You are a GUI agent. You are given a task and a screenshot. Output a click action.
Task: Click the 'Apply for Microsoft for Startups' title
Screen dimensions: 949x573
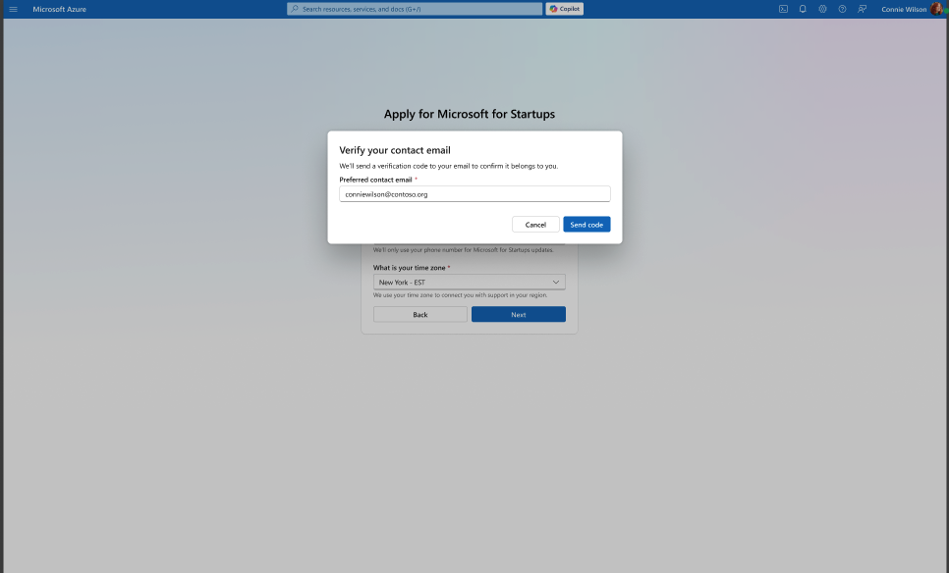(x=469, y=114)
